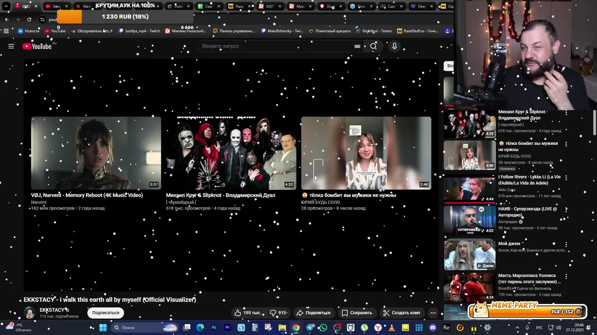
Task: Open the site info icon in address bar
Action: click(42, 20)
